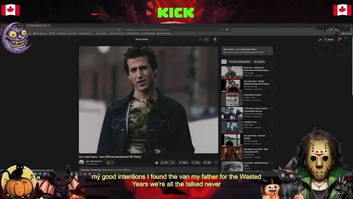The image size is (353, 199).
Task: Open the TikTok bookmark
Action: pyautogui.click(x=101, y=33)
